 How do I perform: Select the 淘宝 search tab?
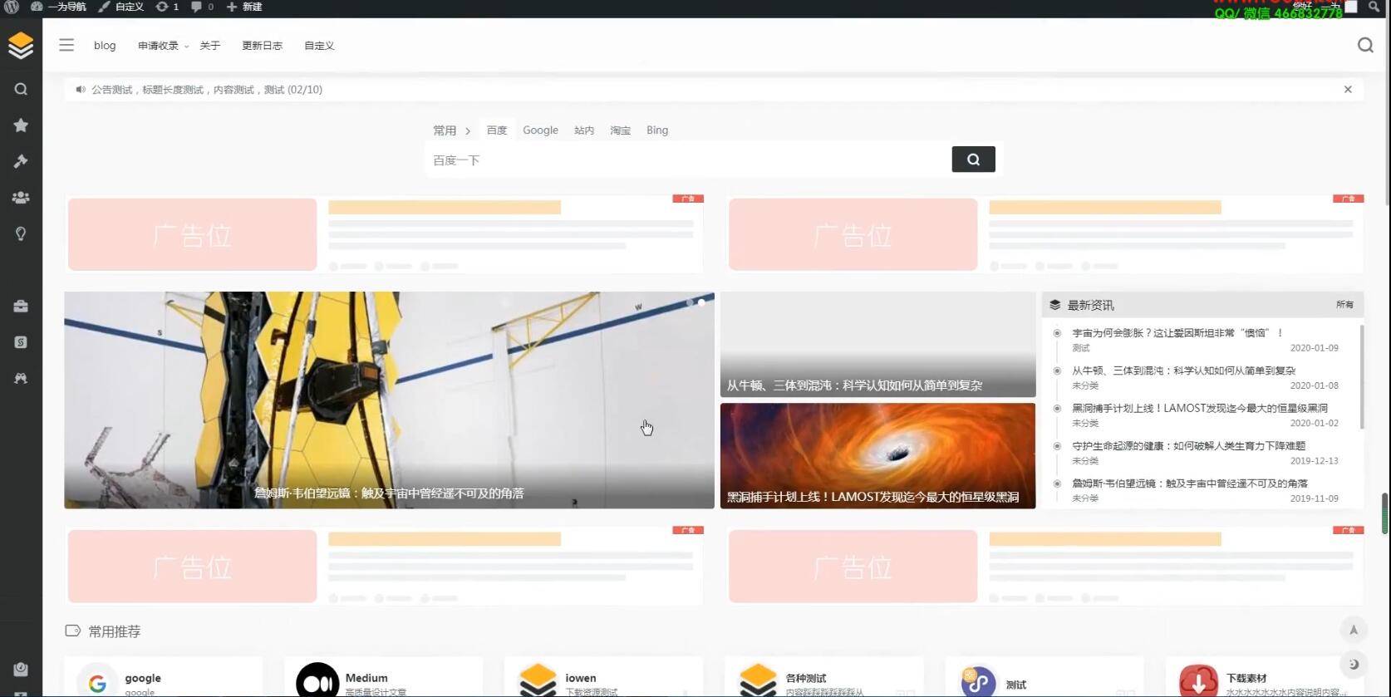[x=620, y=130]
